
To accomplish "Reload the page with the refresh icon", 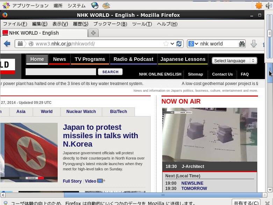I will pos(179,43).
